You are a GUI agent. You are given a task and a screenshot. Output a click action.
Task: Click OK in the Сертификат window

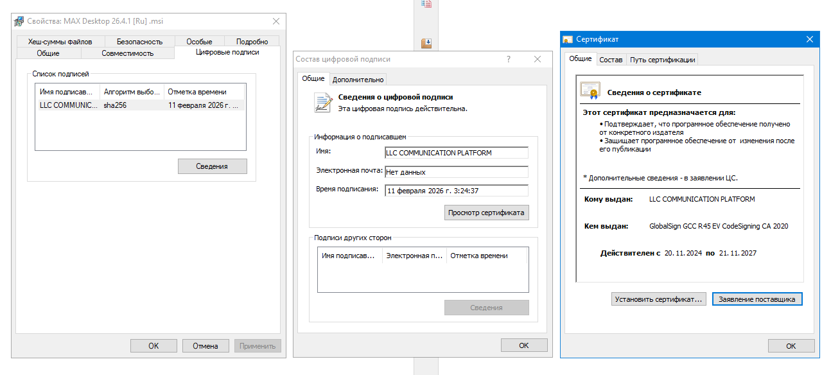click(791, 346)
